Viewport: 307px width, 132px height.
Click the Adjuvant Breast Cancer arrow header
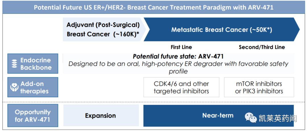point(105,29)
